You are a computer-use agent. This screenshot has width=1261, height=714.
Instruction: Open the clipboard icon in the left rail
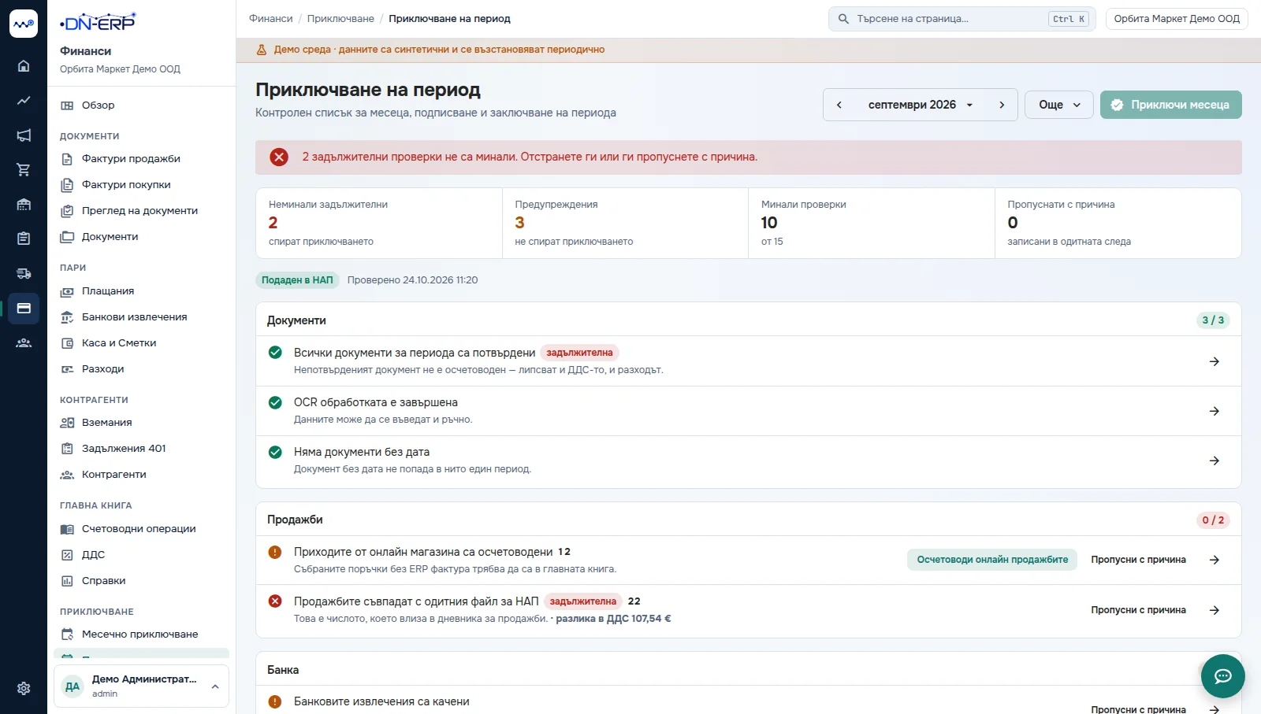pyautogui.click(x=24, y=239)
